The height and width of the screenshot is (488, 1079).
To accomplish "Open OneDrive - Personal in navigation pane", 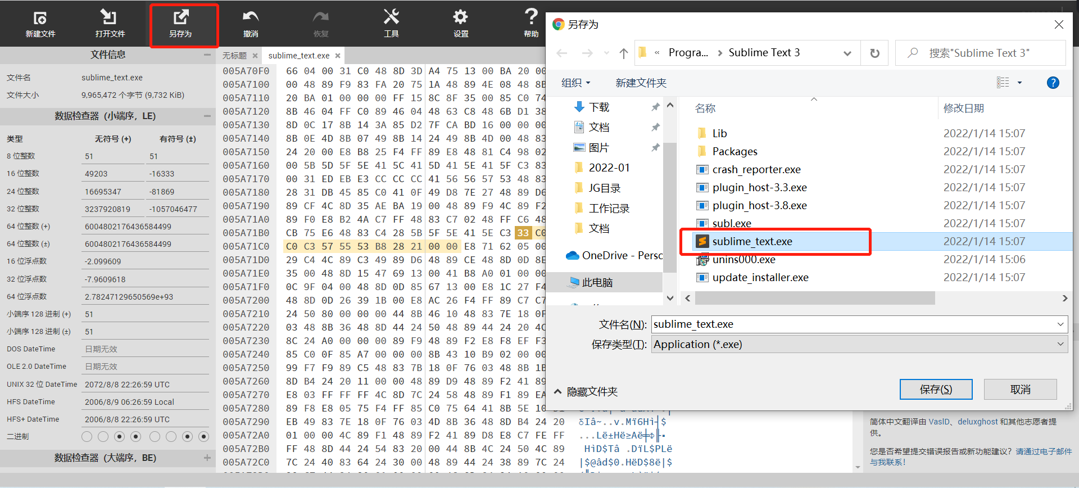I will tap(614, 255).
